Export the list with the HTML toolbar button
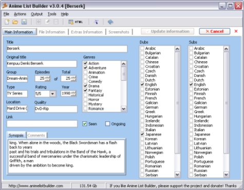Screen dimensions: 244x190 [x=76, y=22]
